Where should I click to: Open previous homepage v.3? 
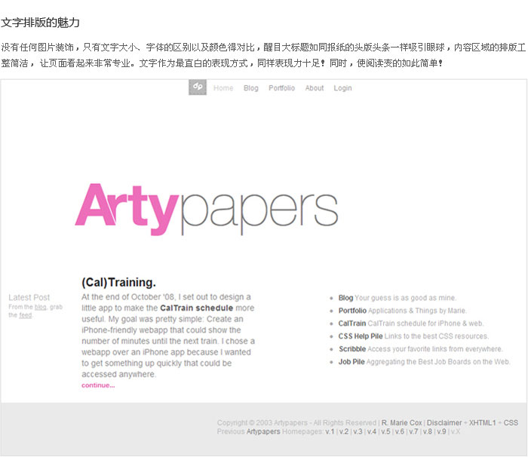(358, 431)
